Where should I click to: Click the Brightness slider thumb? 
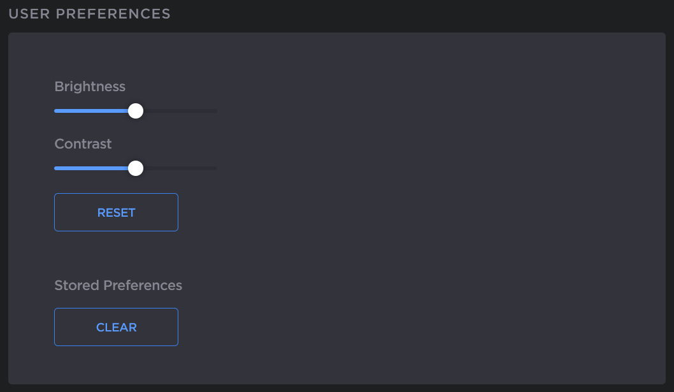pos(135,110)
